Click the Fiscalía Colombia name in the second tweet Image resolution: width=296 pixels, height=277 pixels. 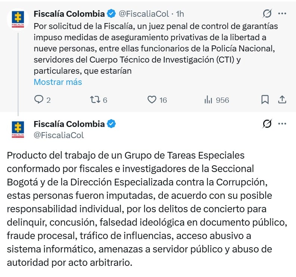pos(69,124)
